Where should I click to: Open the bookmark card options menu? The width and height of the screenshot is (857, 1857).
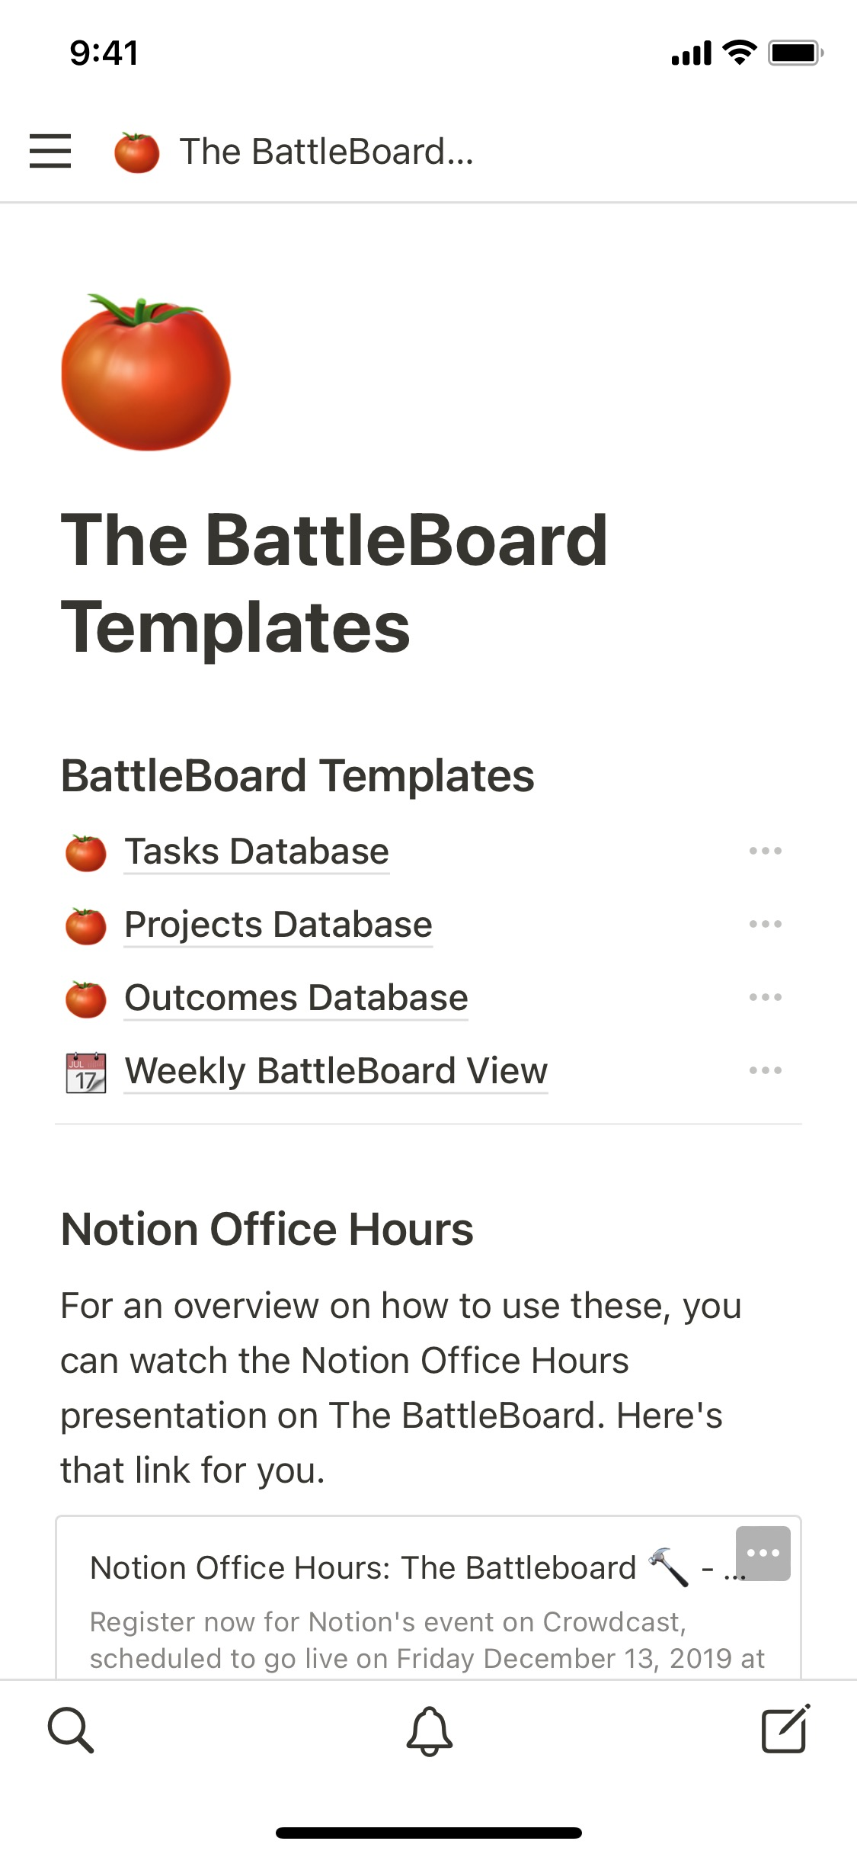click(x=763, y=1553)
